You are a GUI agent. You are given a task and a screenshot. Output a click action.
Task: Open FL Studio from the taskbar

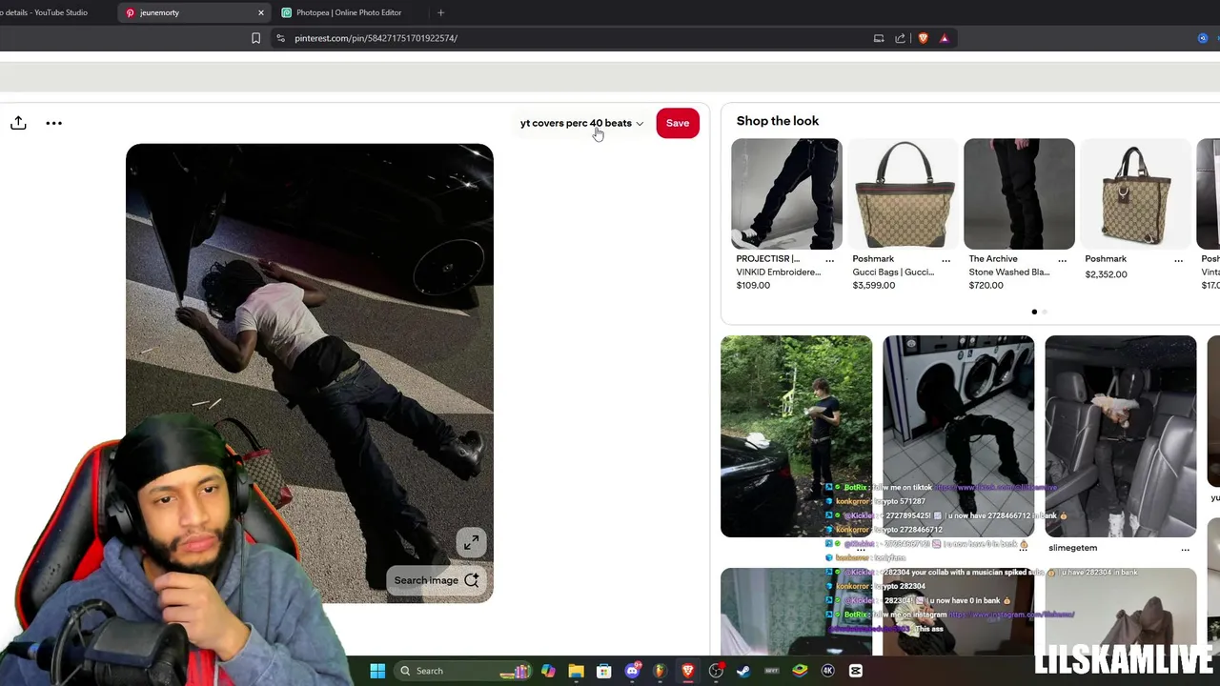click(x=660, y=671)
